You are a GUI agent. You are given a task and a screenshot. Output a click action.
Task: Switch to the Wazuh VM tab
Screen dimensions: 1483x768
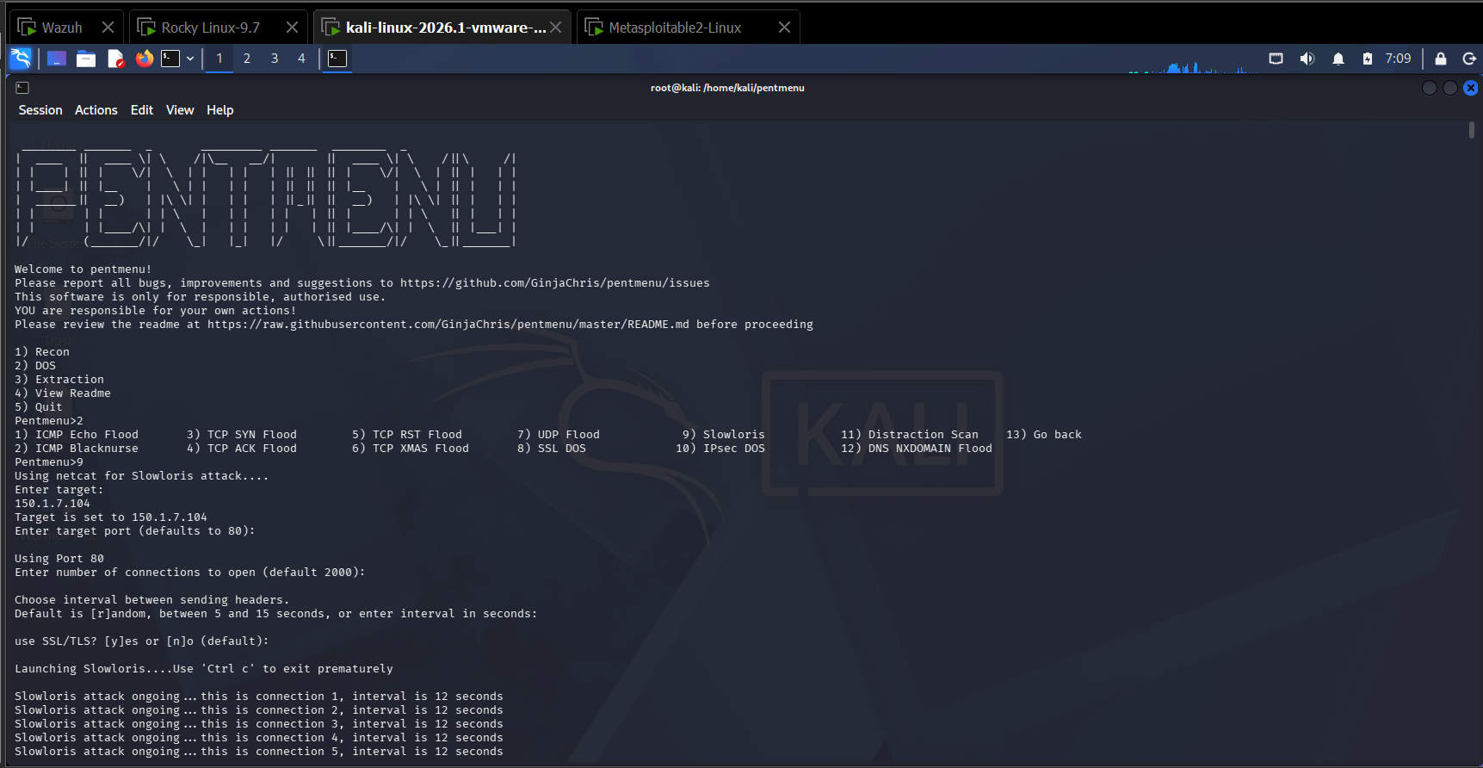[x=62, y=28]
